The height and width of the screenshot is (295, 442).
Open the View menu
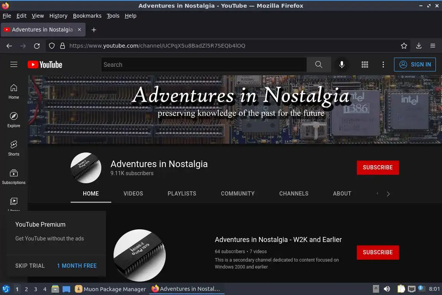tap(38, 16)
